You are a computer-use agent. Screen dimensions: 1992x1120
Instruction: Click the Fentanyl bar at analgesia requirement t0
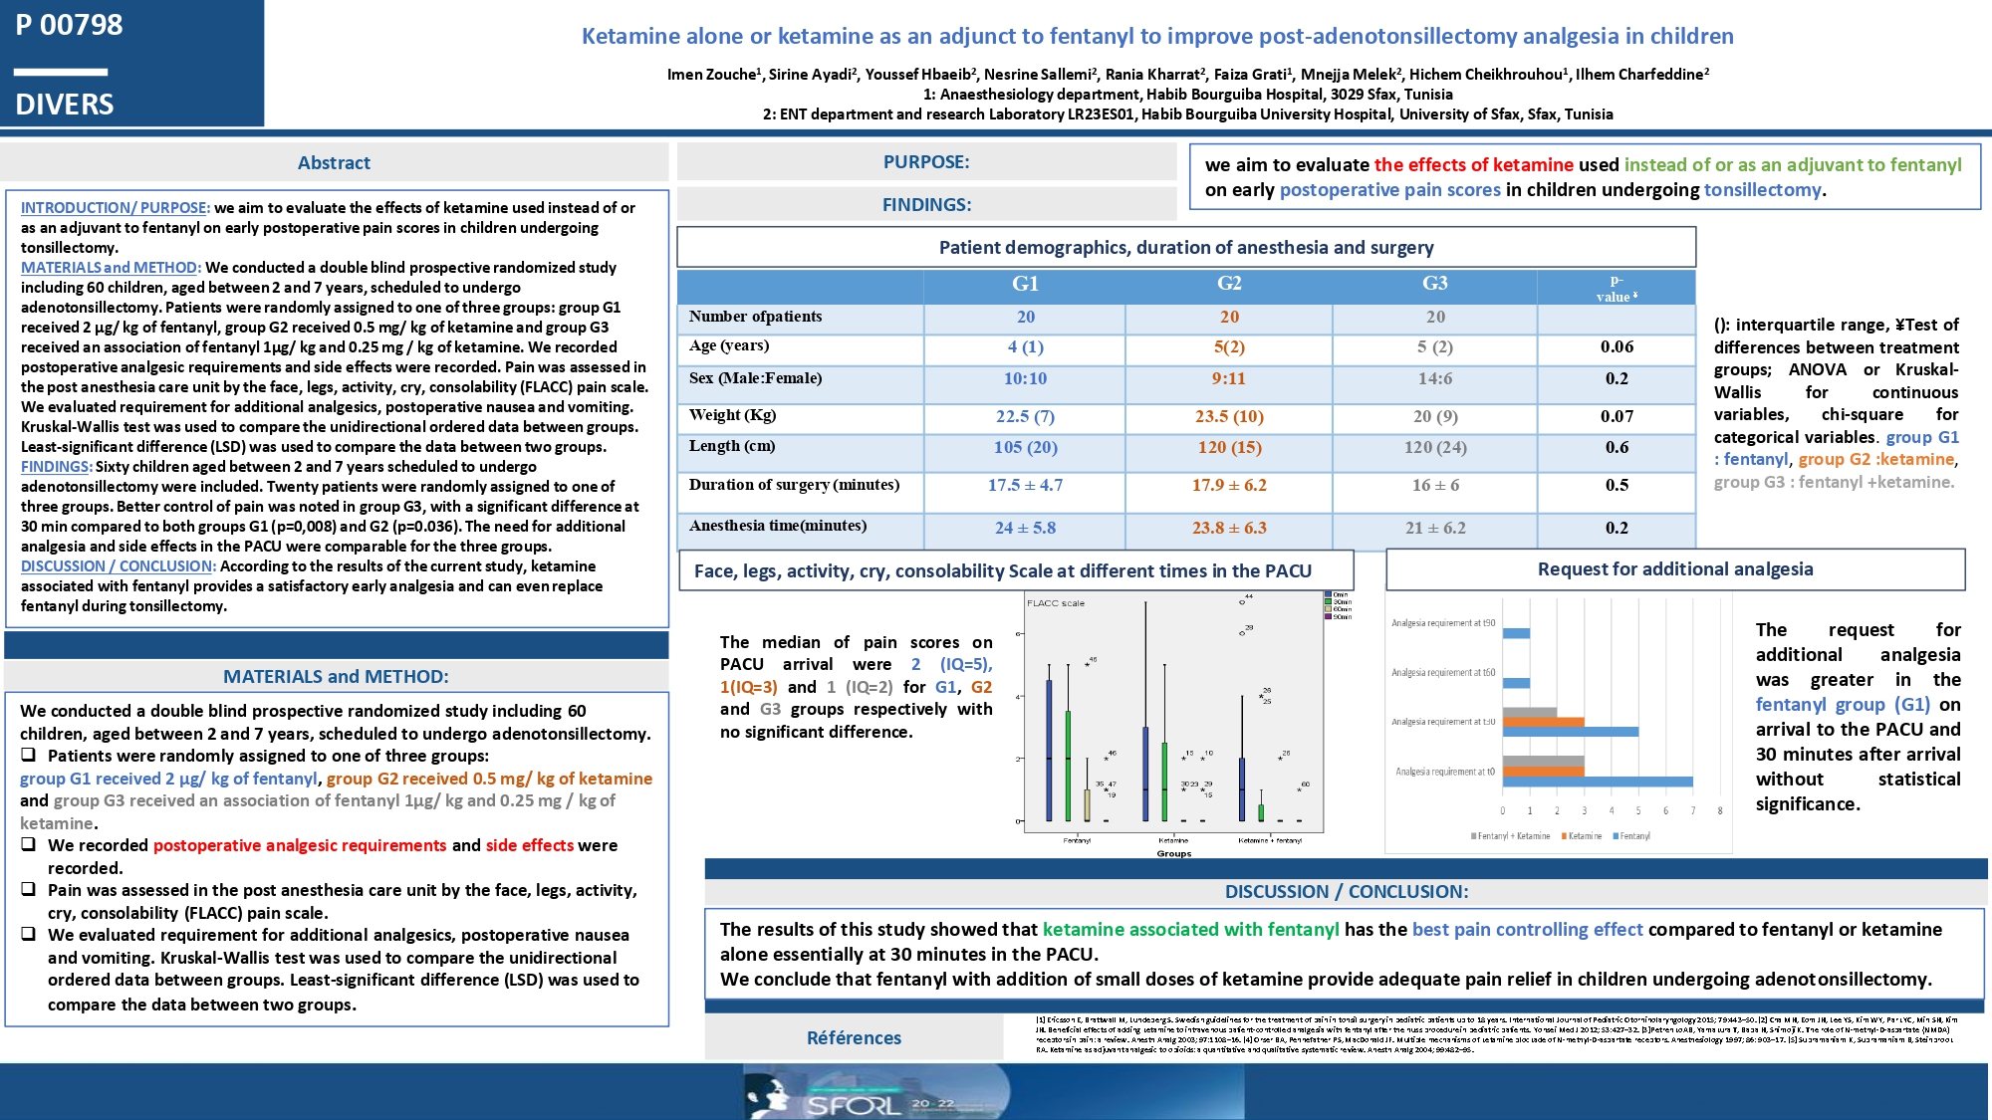pos(1598,782)
